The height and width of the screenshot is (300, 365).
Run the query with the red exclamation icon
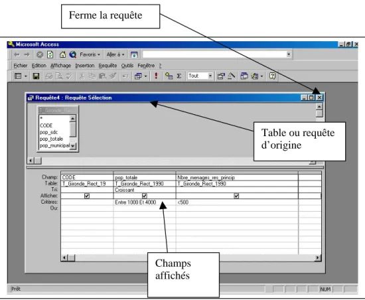156,76
